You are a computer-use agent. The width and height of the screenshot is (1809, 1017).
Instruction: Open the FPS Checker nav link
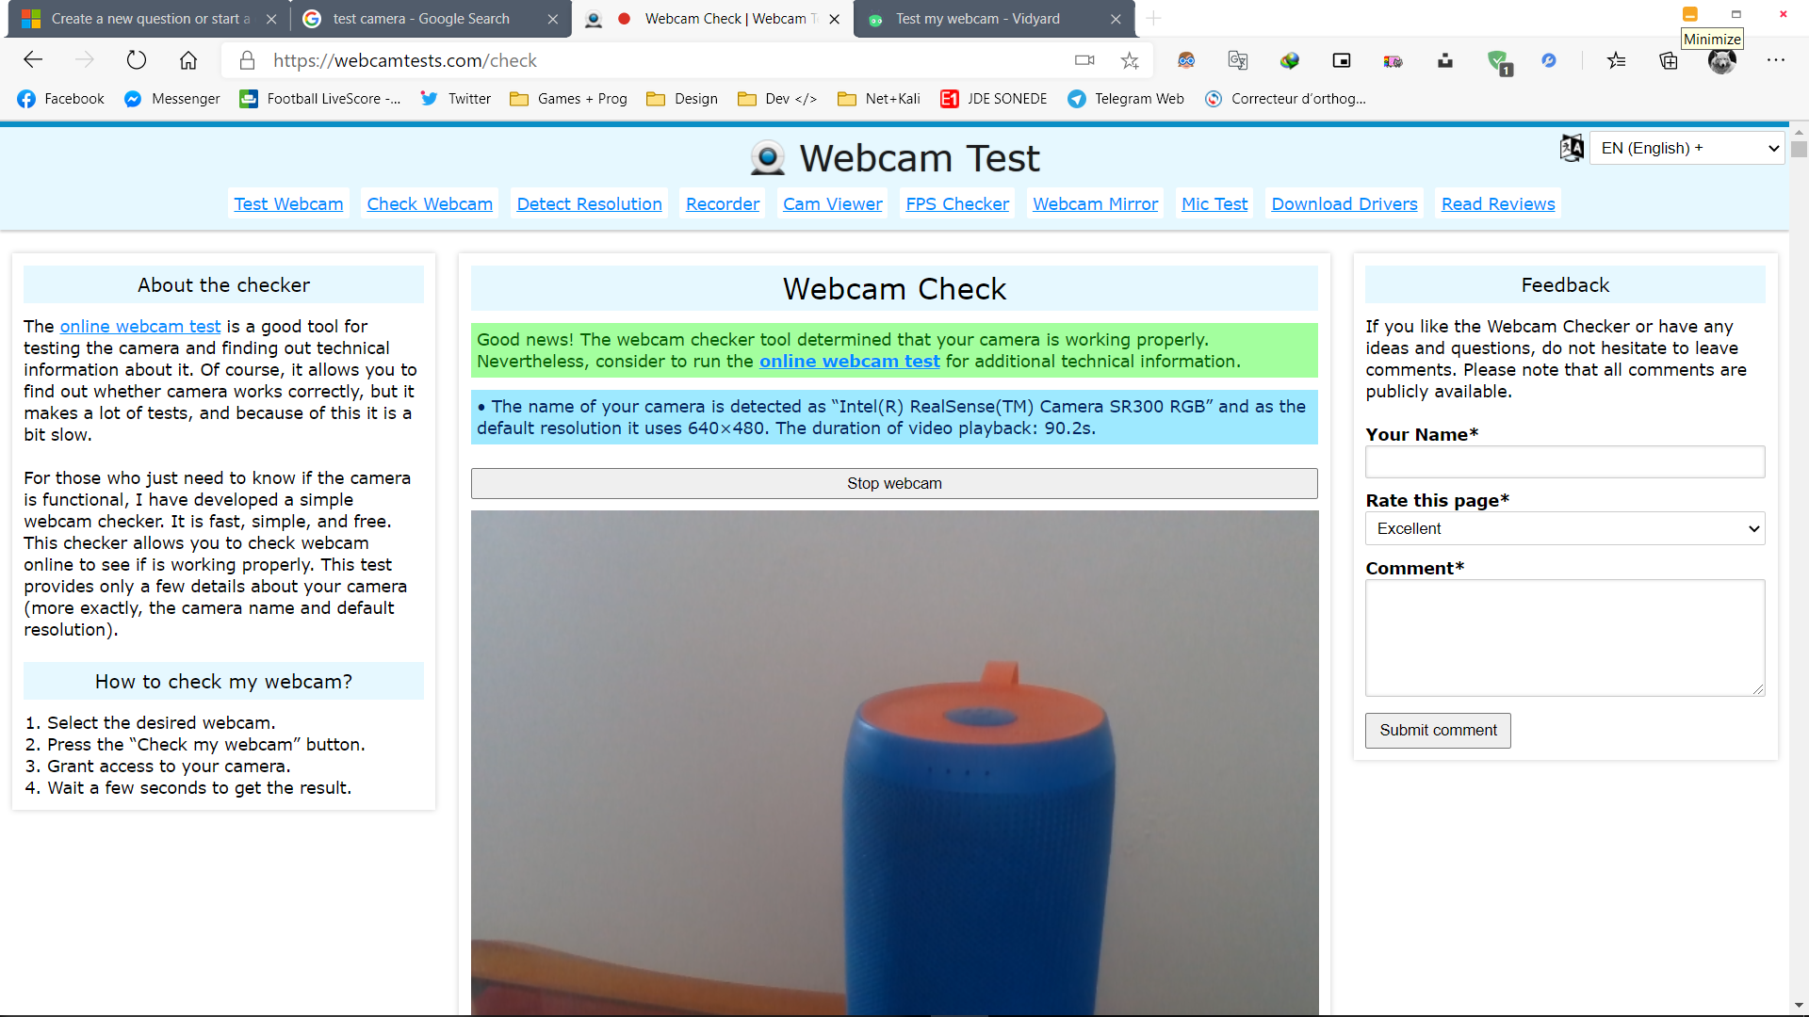(957, 204)
